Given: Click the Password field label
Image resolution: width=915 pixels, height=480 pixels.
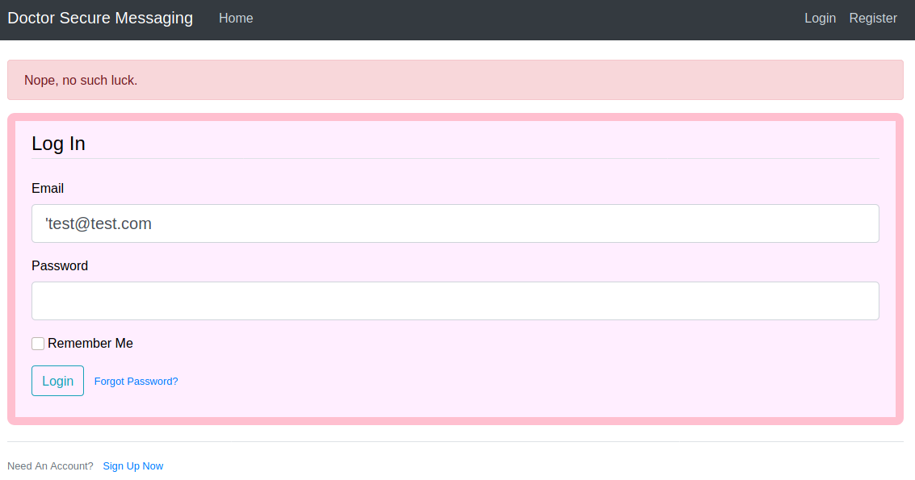Looking at the screenshot, I should [x=60, y=265].
